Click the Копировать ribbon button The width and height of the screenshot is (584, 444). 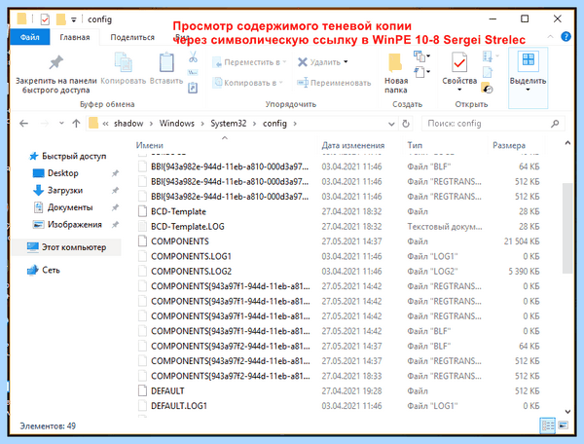(x=124, y=68)
